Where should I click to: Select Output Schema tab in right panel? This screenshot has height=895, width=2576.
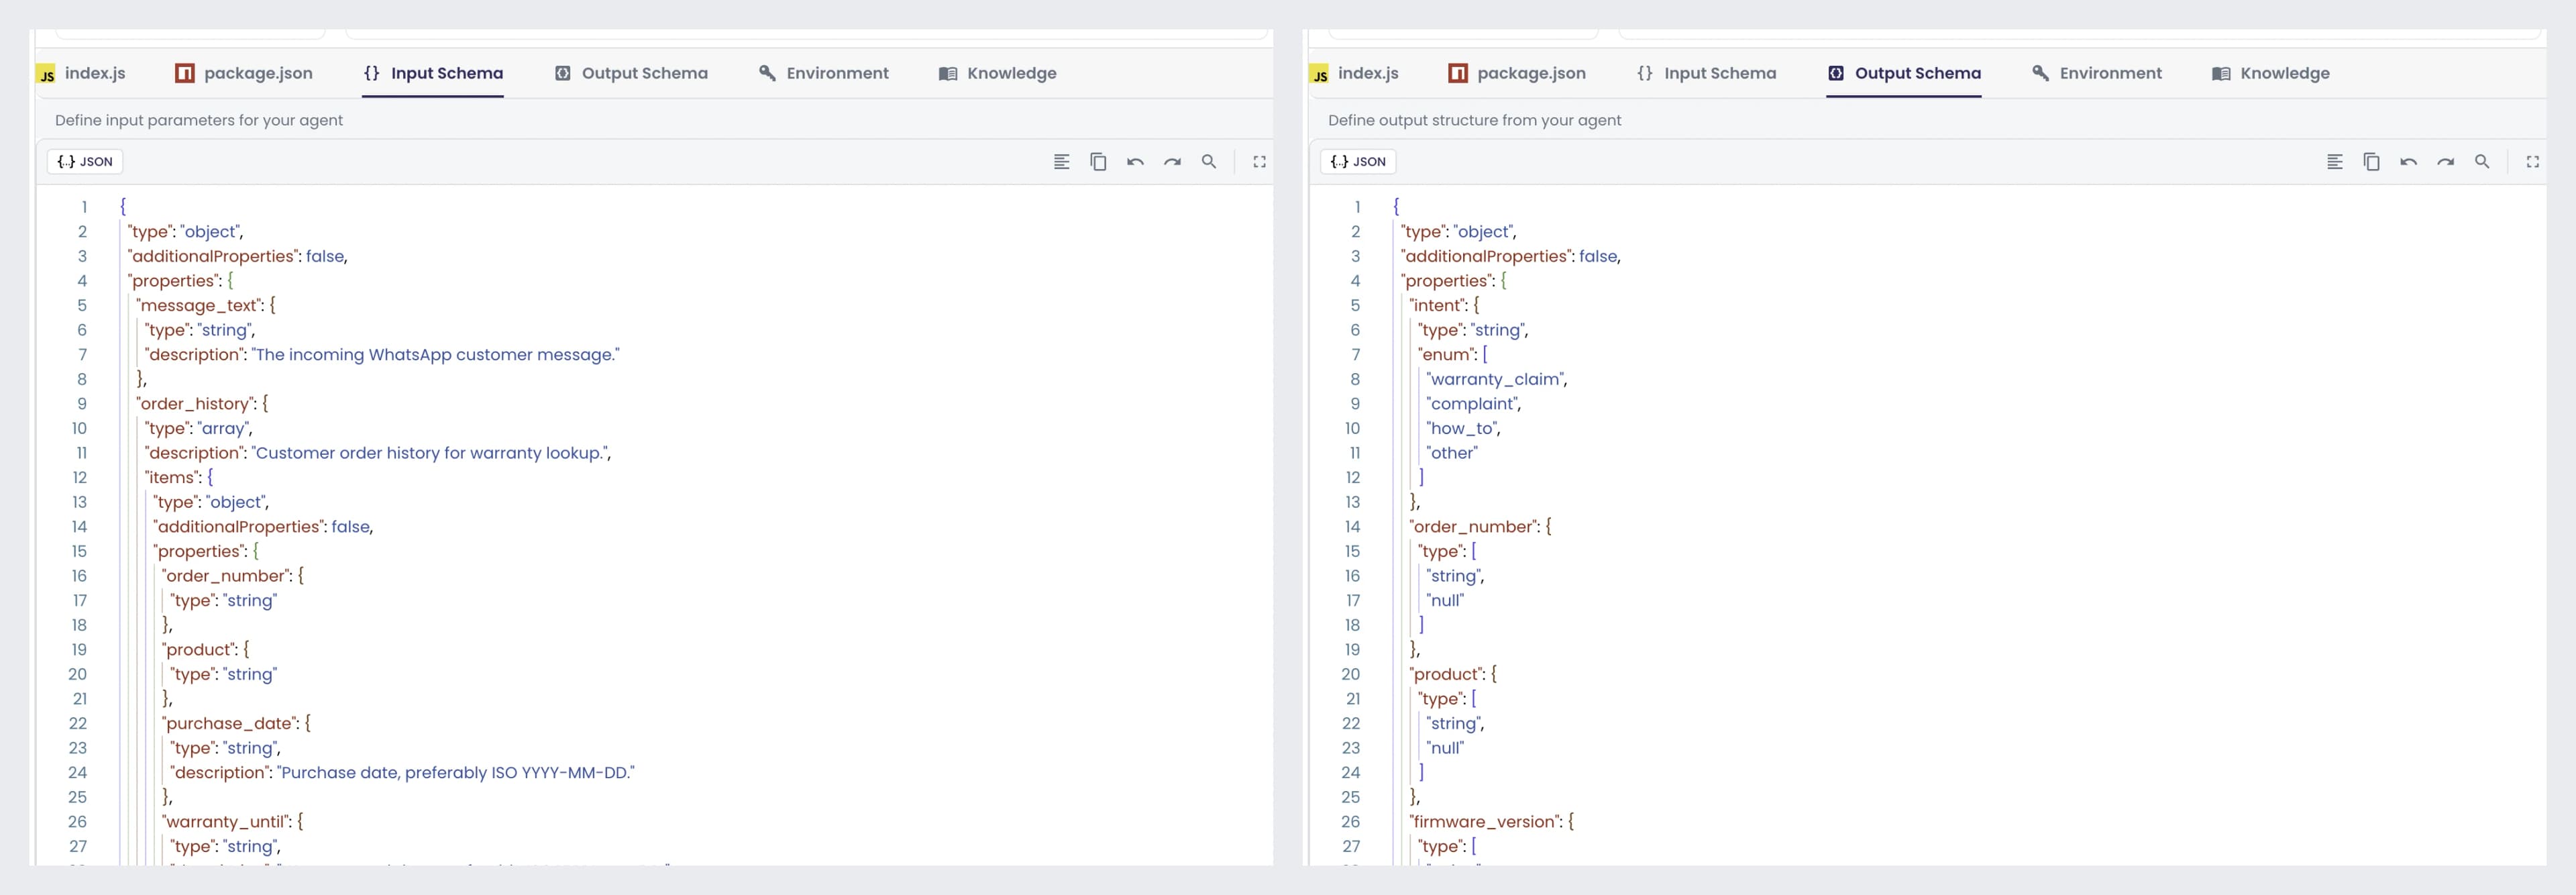(1904, 73)
